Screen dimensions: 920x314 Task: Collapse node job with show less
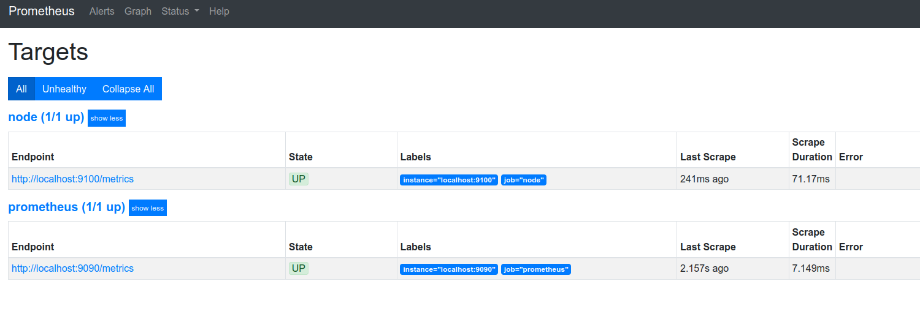click(x=107, y=118)
